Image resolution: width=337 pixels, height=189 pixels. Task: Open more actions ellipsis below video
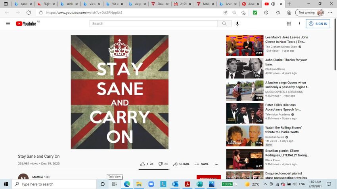pos(216,164)
